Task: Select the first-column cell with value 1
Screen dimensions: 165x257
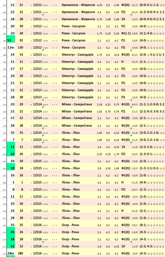Action: tap(13, 182)
